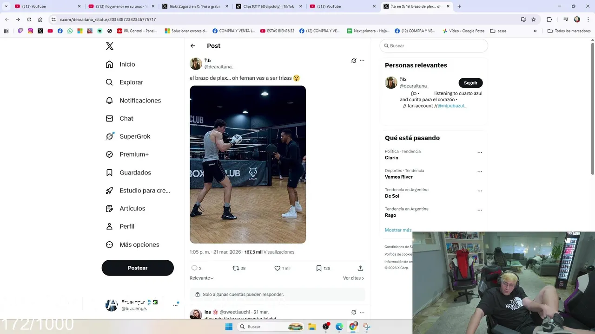The height and width of the screenshot is (334, 595).
Task: Open the boxing photo in the post
Action: point(248,164)
